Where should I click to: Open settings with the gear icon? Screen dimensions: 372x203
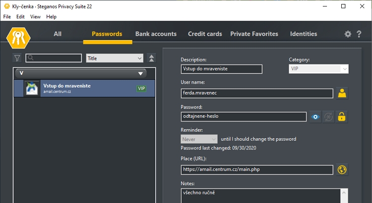[x=348, y=34]
